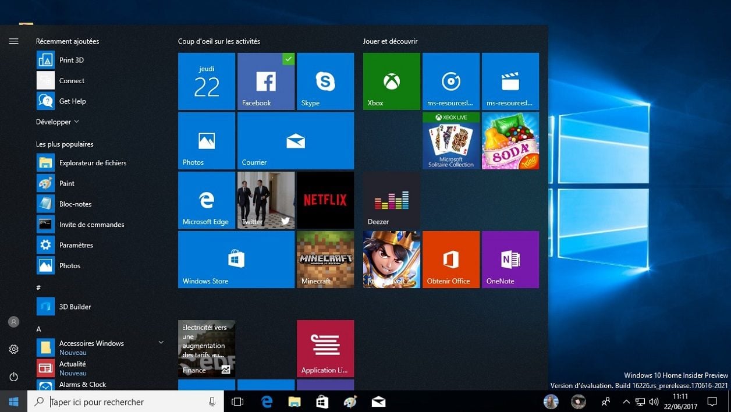Open the Facebook tile
This screenshot has height=412, width=731.
point(266,81)
